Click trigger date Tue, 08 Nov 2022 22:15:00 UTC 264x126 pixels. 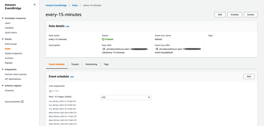click(62, 105)
